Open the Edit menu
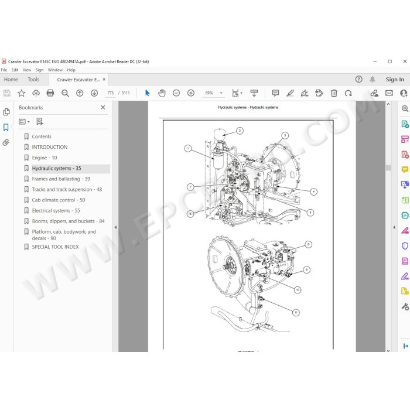 pyautogui.click(x=15, y=70)
